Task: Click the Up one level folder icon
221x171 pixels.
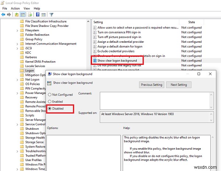Action: [17, 14]
